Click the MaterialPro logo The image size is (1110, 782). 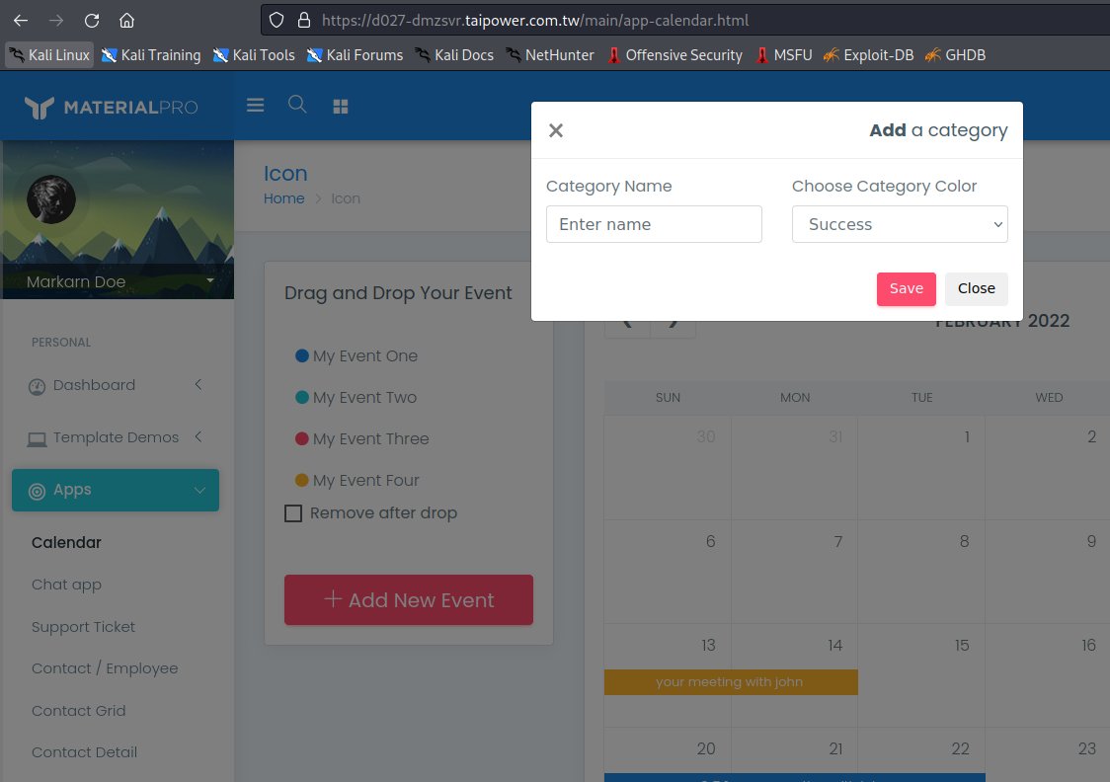click(112, 107)
